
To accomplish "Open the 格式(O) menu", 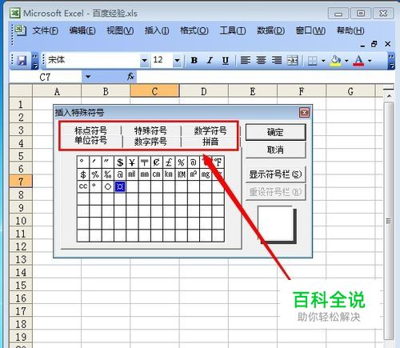I will pos(194,30).
